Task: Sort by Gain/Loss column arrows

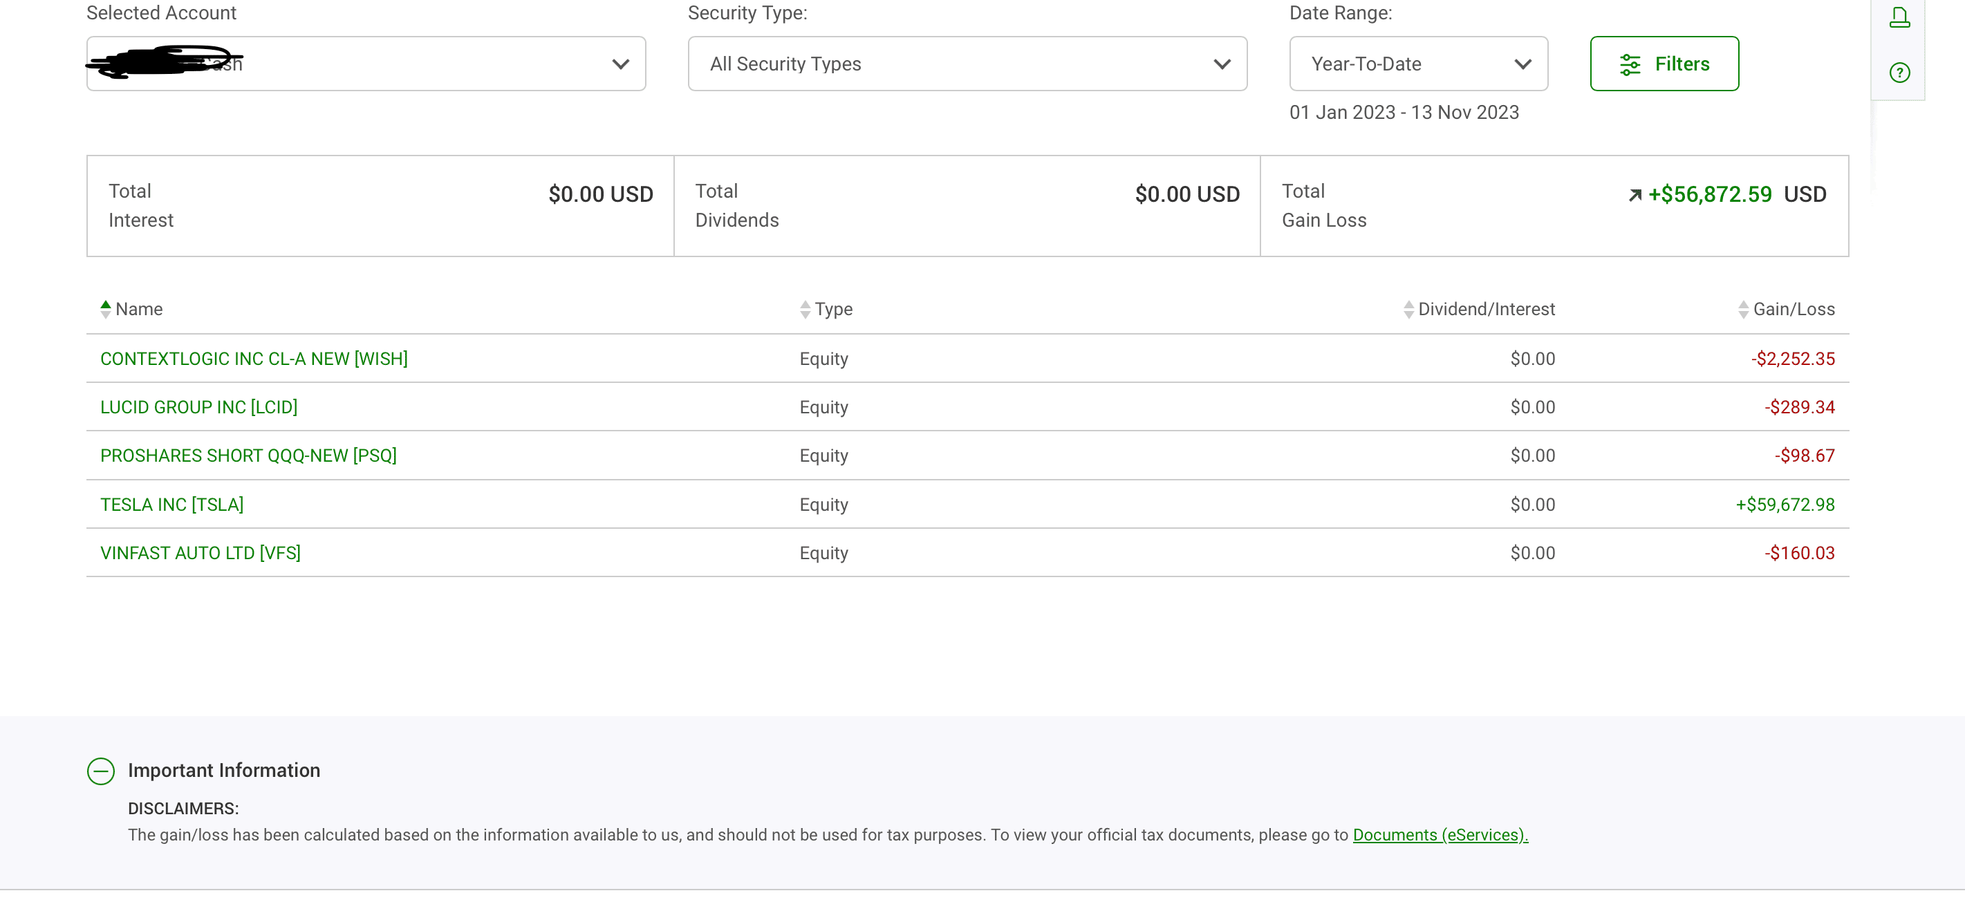Action: click(1743, 309)
